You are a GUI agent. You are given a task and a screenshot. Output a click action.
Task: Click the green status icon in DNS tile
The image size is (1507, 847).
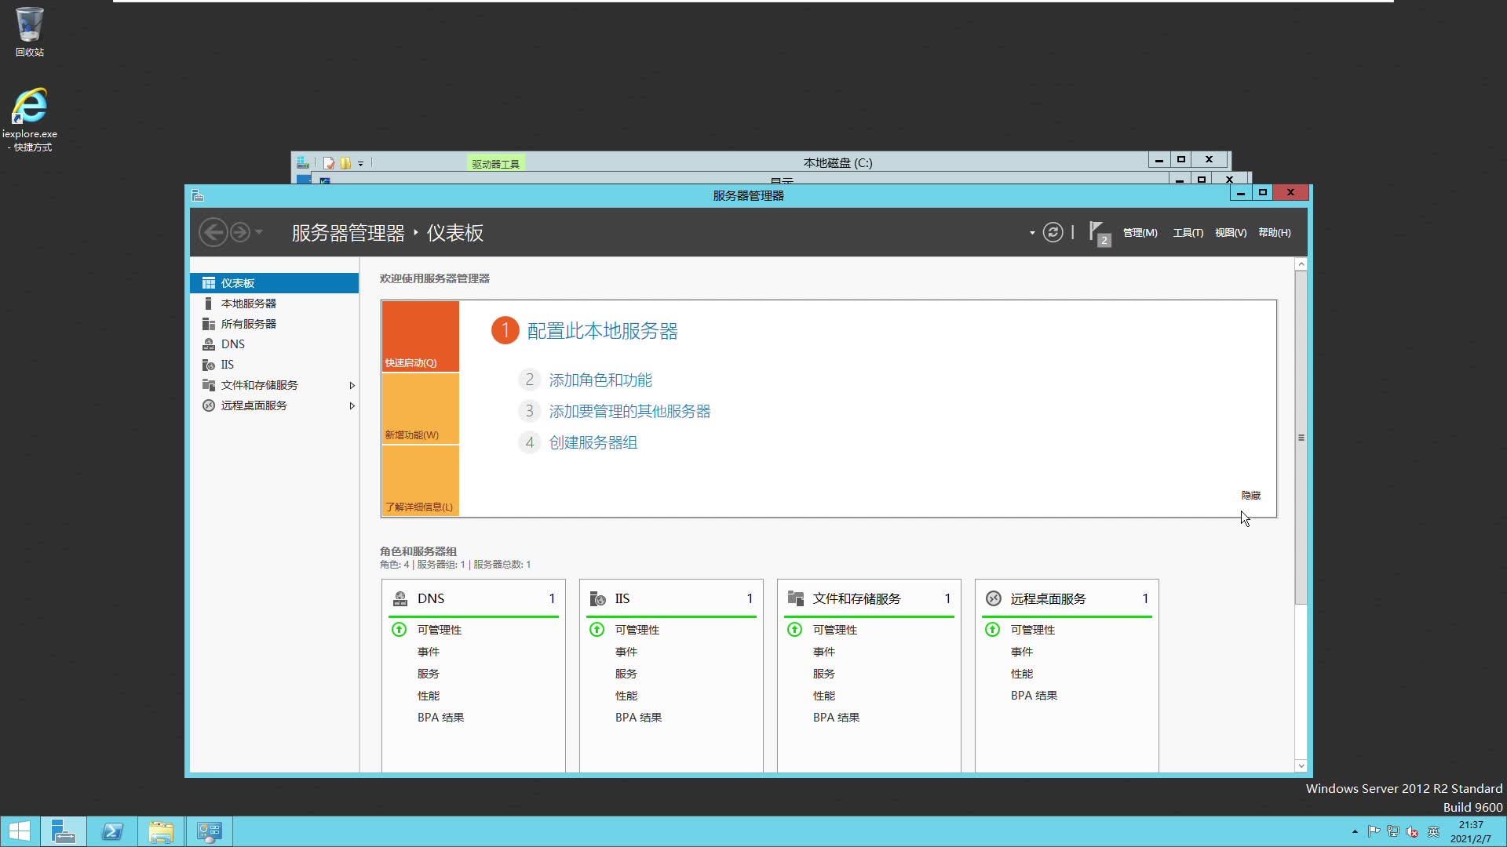click(400, 630)
